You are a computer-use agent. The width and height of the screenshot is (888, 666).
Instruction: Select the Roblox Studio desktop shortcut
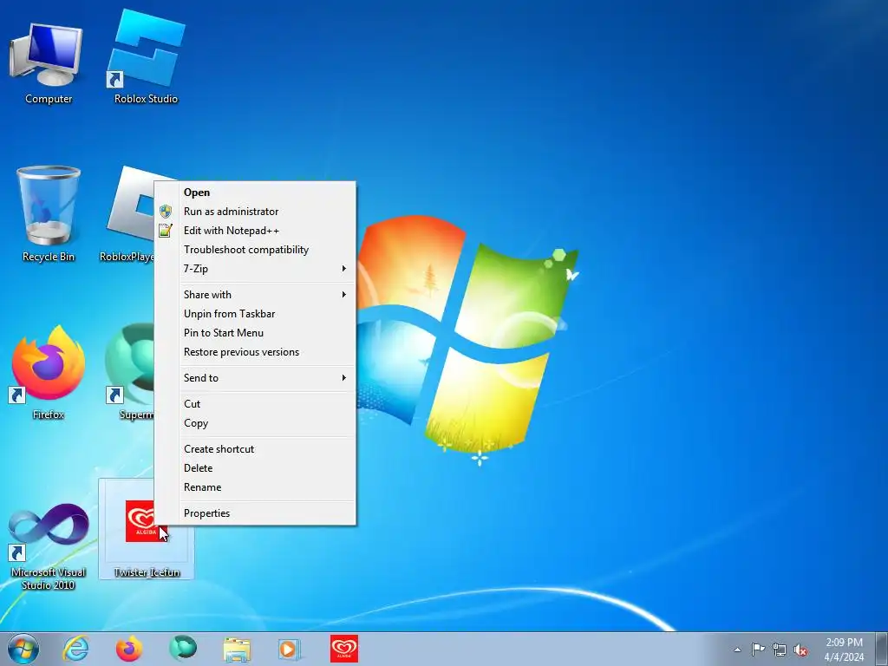[146, 56]
